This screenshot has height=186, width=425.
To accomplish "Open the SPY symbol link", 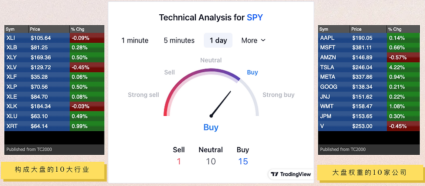I will click(255, 18).
